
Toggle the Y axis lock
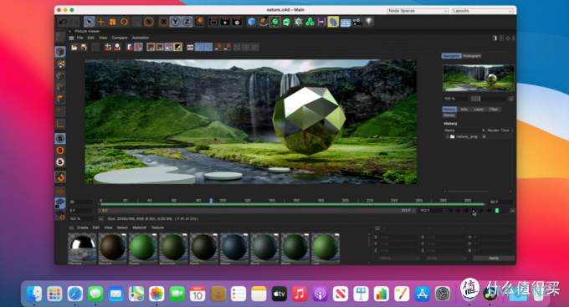[x=175, y=22]
